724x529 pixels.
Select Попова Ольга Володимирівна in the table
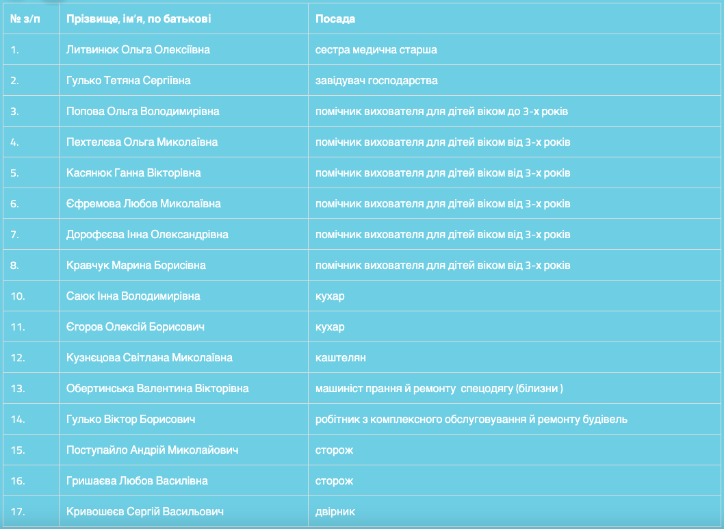coord(142,111)
